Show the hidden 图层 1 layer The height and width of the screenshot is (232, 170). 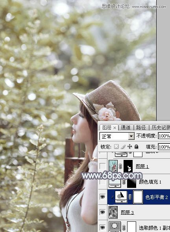[x=102, y=166]
